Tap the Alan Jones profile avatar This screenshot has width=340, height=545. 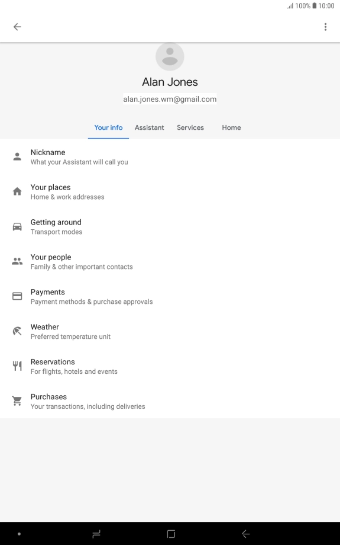tap(170, 57)
